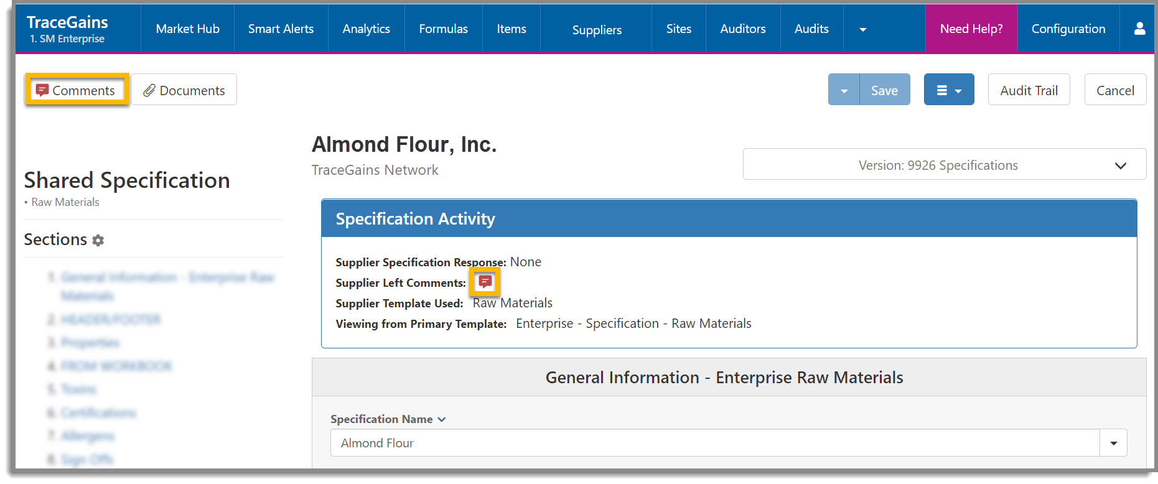Viewport: 1158px width, 484px height.
Task: Open the Audit Trail
Action: click(x=1029, y=90)
